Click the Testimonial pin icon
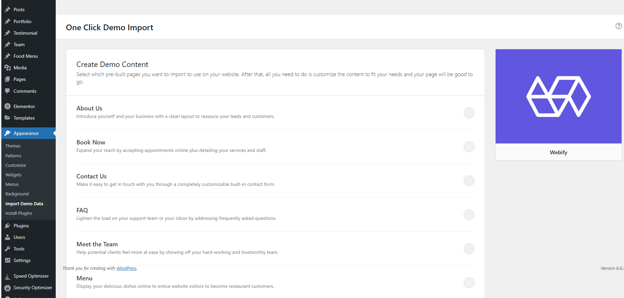Screen dimensions: 624x298 [7, 33]
